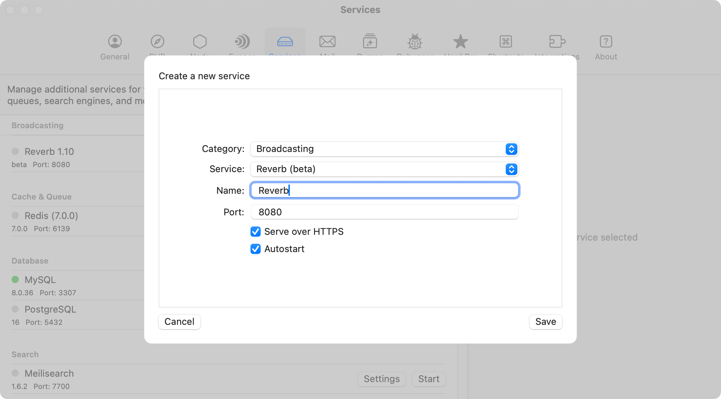
Task: Uncheck the Autostart option
Action: (x=255, y=249)
